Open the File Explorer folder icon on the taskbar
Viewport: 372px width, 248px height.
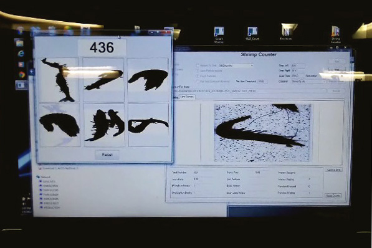point(20,43)
